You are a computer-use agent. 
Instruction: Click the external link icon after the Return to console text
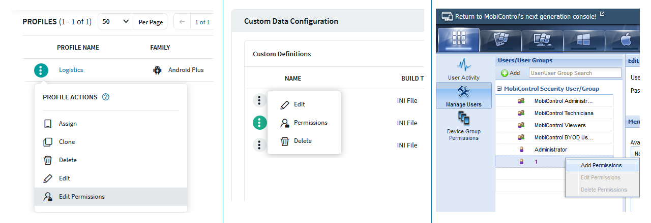[602, 14]
